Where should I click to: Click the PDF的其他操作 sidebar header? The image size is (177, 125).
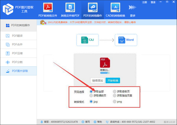coord(18,25)
